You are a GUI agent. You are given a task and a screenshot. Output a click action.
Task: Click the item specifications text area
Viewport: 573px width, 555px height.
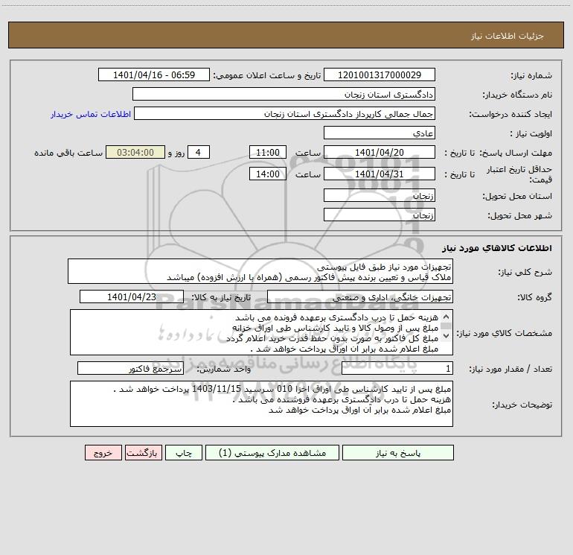261,332
